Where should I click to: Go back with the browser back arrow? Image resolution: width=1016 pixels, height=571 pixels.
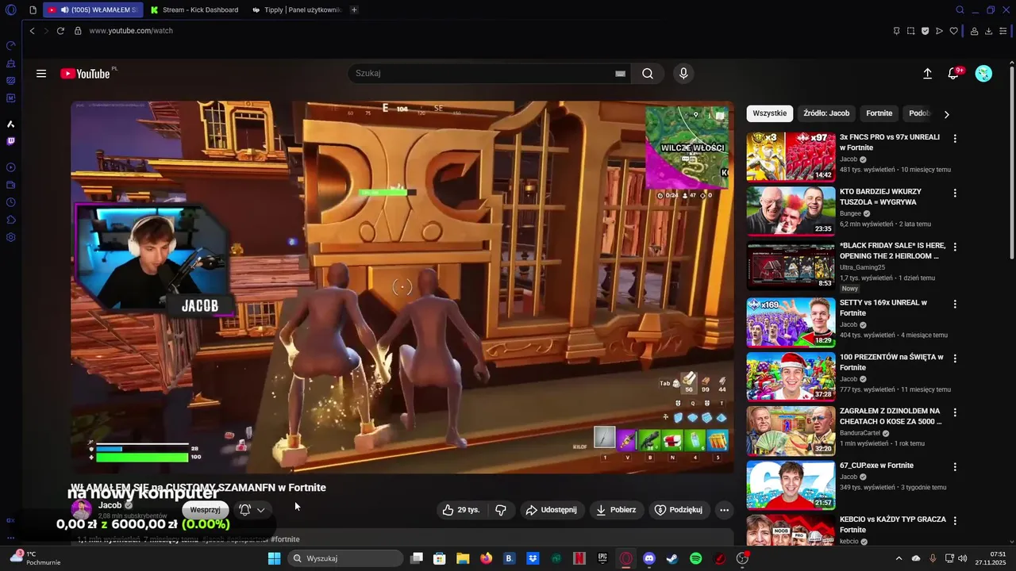33,31
